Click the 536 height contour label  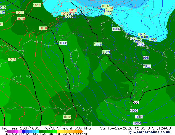tap(136, 102)
